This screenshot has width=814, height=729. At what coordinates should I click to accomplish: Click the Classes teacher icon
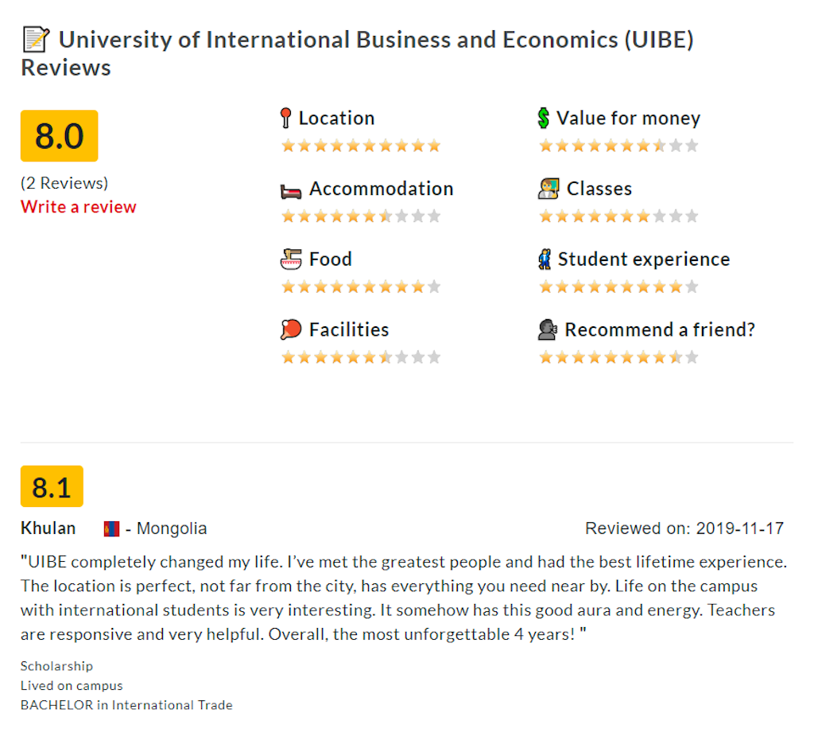(x=548, y=189)
